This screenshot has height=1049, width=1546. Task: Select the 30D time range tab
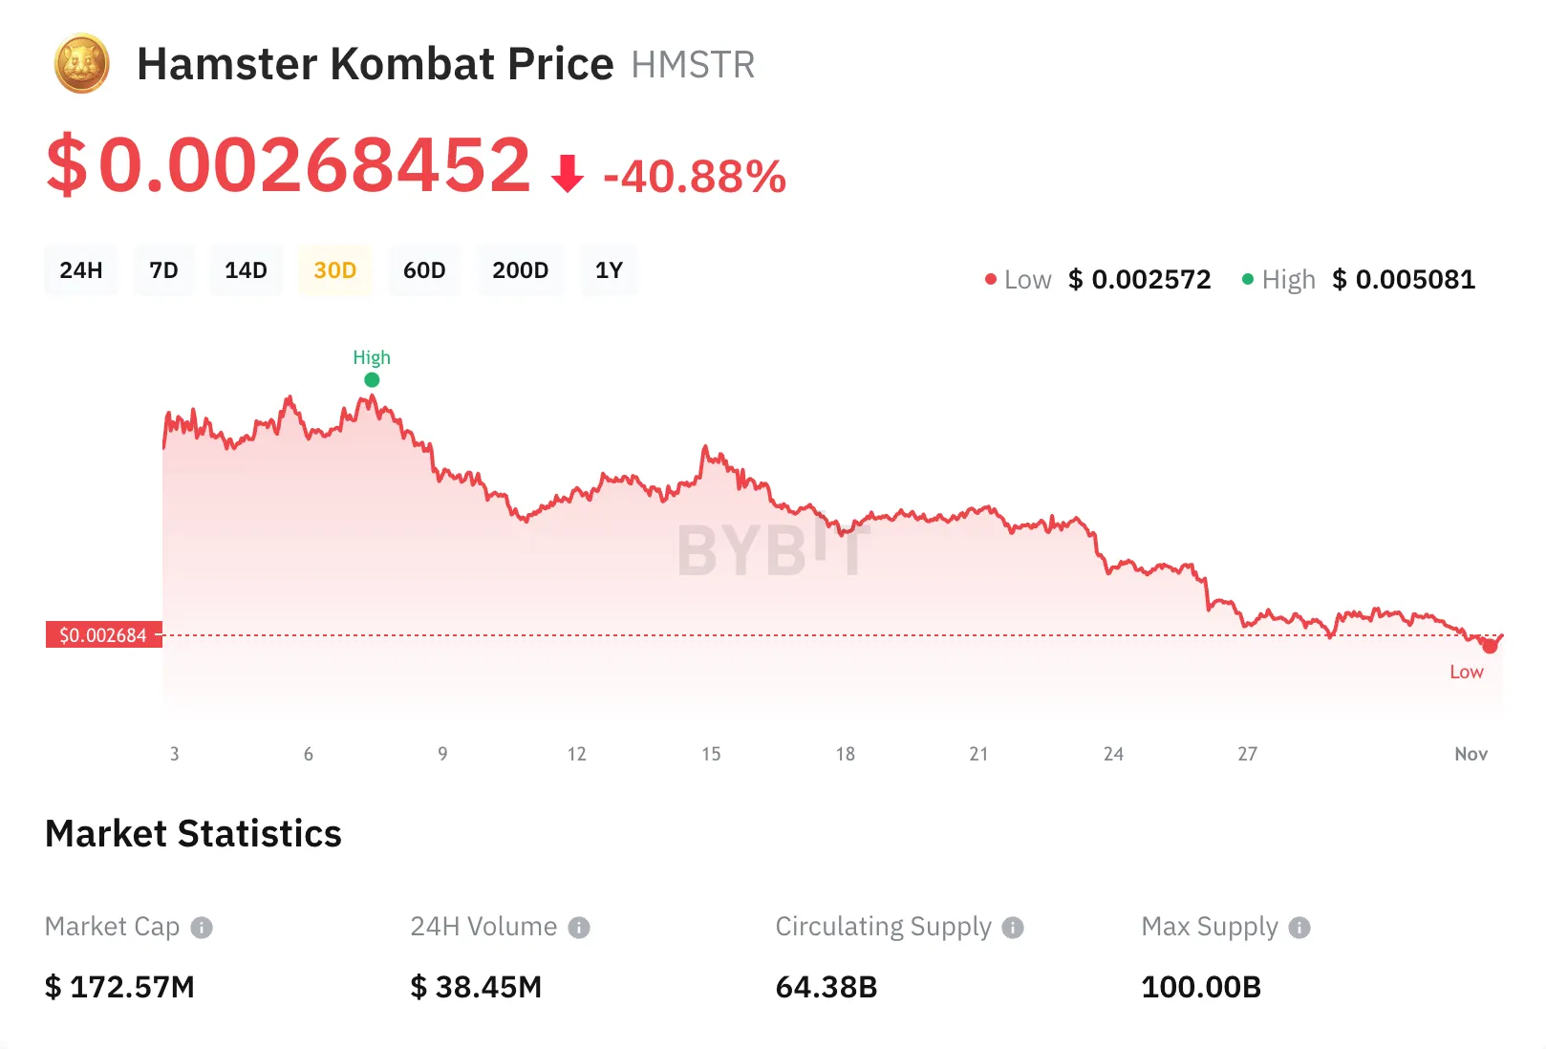point(334,270)
